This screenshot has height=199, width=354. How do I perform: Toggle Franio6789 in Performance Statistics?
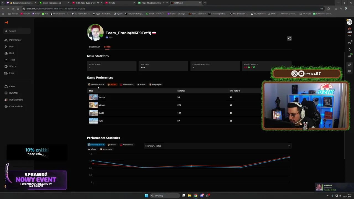click(96, 145)
